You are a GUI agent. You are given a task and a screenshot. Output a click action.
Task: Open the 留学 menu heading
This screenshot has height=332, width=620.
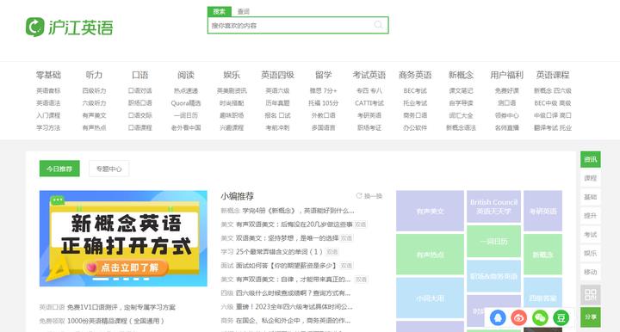pos(324,75)
